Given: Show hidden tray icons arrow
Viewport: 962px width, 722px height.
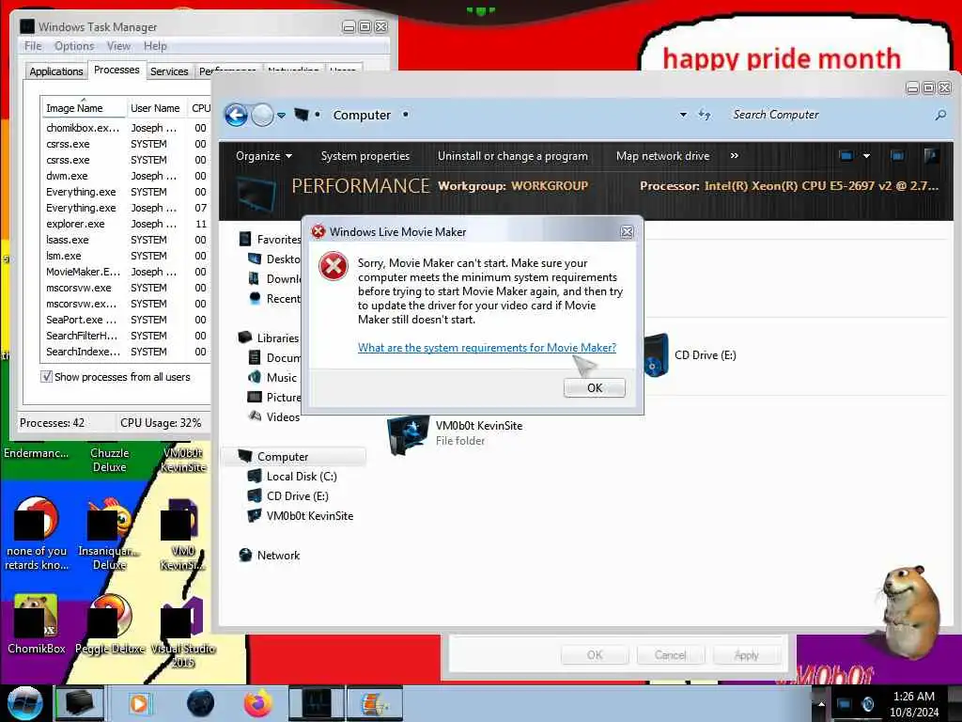Looking at the screenshot, I should click(821, 704).
